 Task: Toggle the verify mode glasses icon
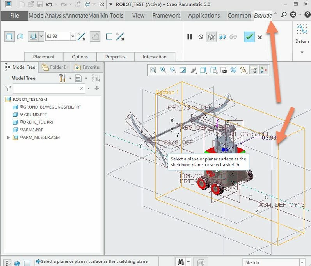click(233, 37)
